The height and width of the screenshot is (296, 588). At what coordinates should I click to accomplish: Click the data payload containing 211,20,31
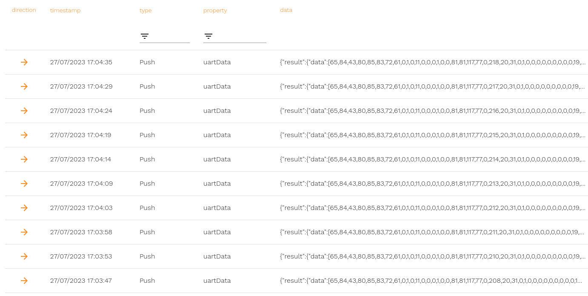point(432,232)
